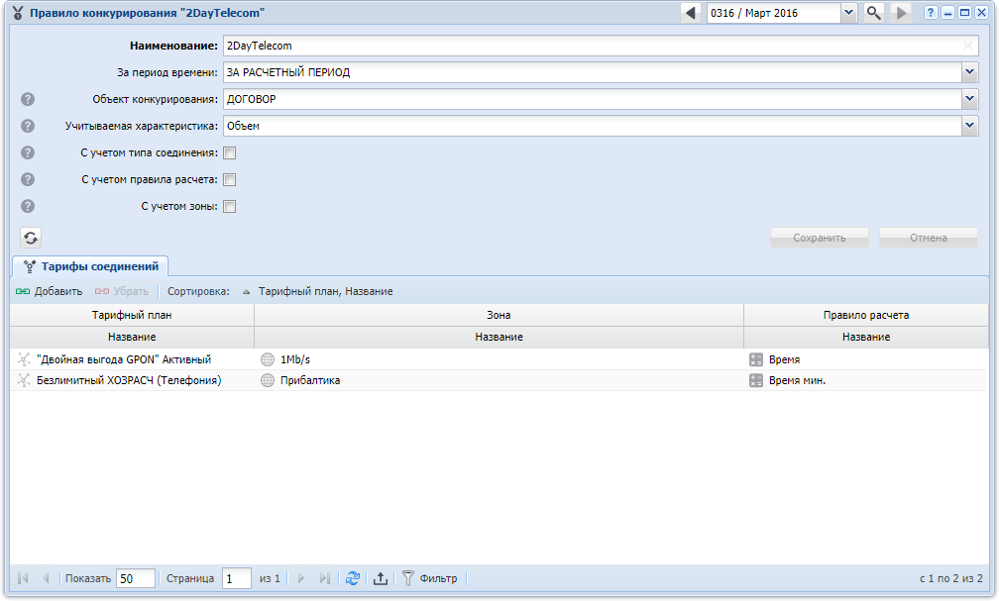Export table data with the upload icon

point(381,578)
